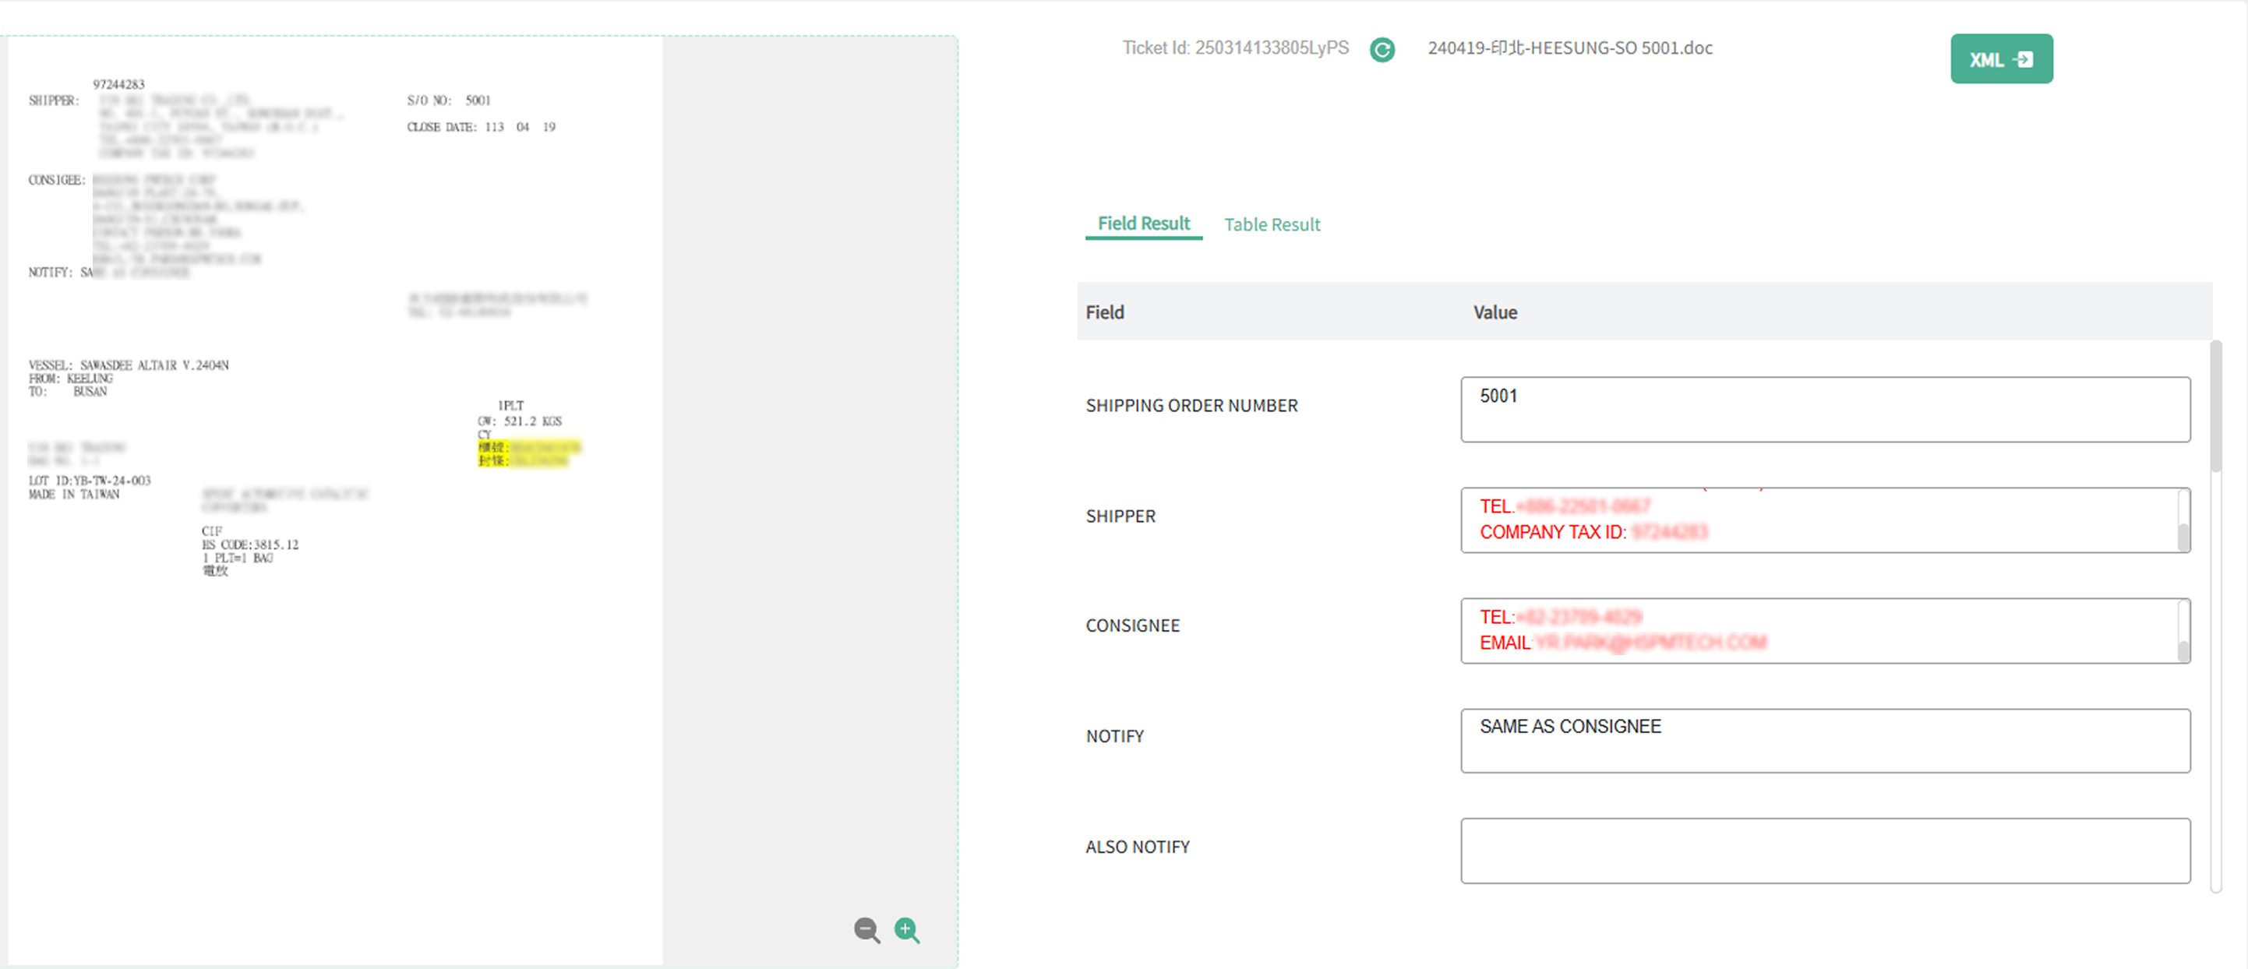Click the Ticket Id text at top
2248x969 pixels.
point(1234,48)
